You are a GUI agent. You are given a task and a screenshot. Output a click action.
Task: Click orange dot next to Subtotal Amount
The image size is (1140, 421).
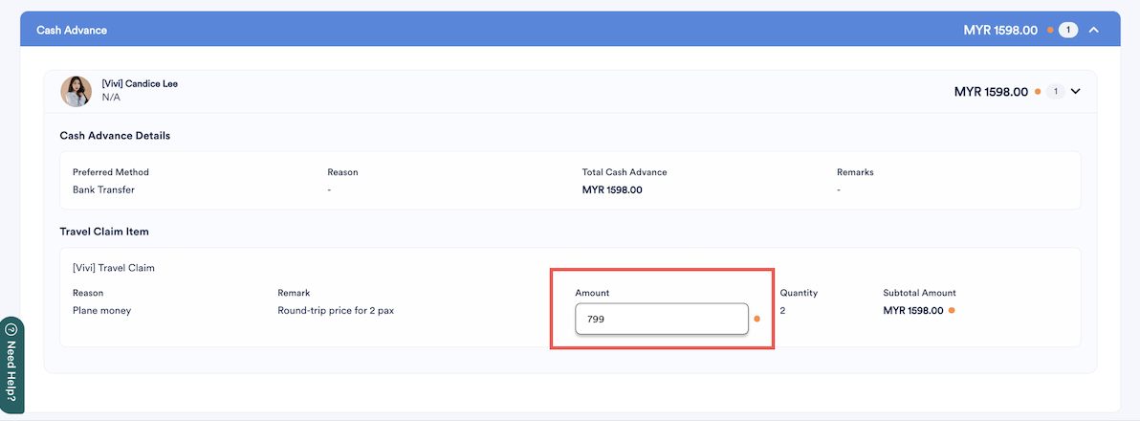(x=951, y=310)
